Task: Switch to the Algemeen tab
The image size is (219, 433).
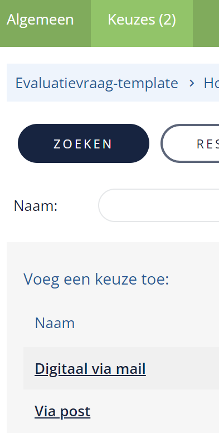Action: click(x=41, y=20)
